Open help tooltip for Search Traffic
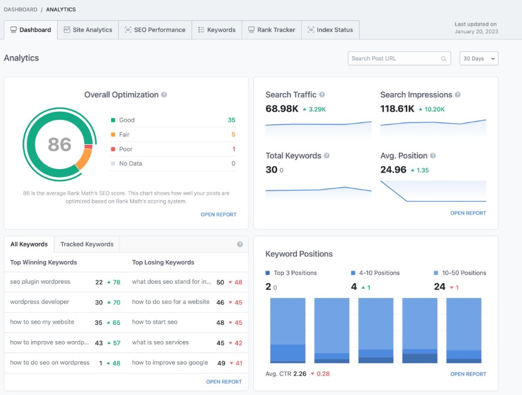The width and height of the screenshot is (522, 395). point(322,95)
